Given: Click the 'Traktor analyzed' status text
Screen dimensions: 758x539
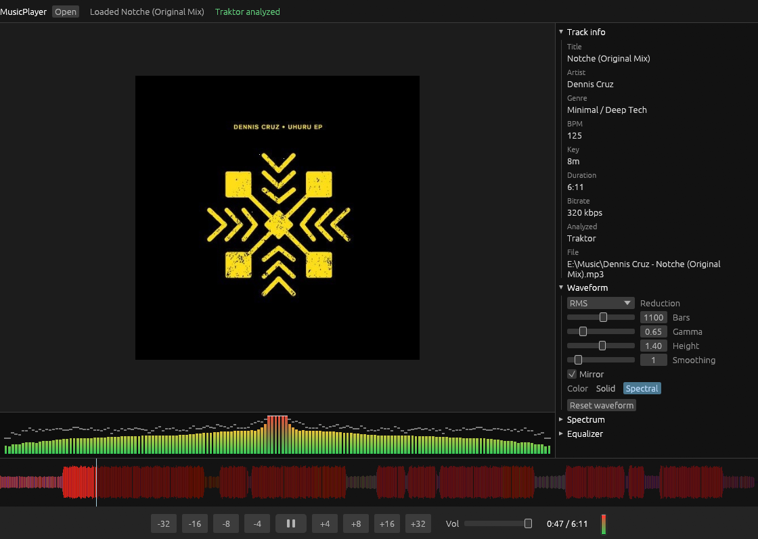Looking at the screenshot, I should click(248, 11).
